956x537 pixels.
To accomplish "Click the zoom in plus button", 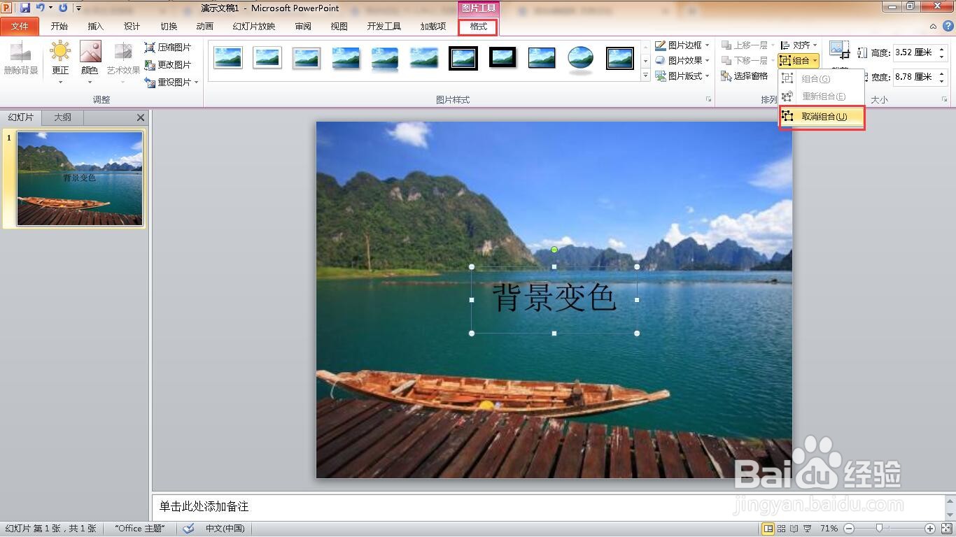I will tap(930, 529).
